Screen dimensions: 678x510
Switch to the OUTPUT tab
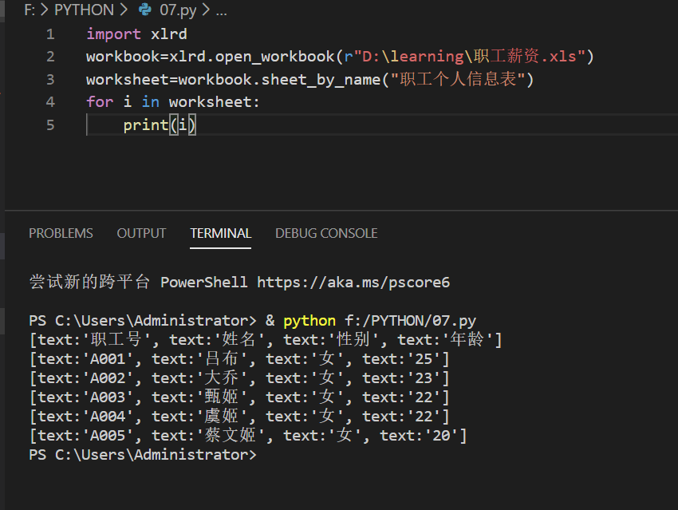point(141,233)
